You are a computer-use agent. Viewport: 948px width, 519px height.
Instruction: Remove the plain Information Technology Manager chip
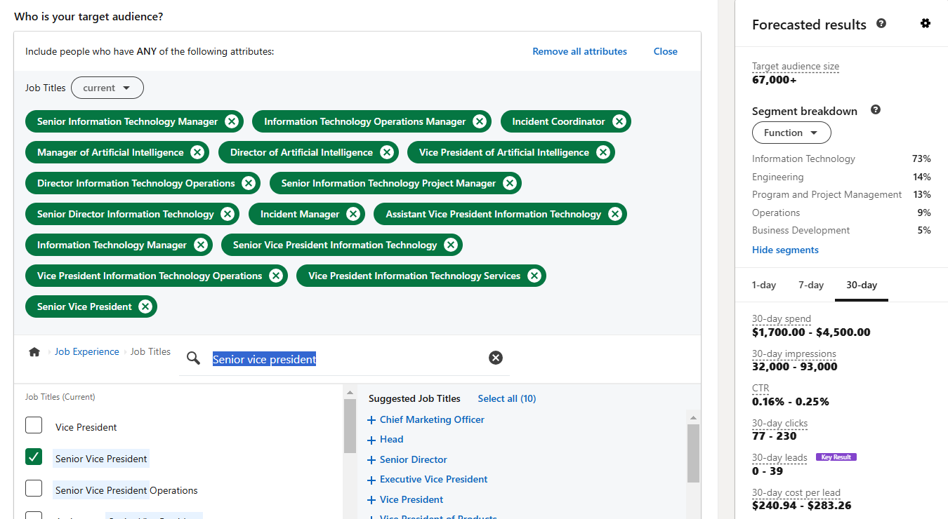[201, 245]
